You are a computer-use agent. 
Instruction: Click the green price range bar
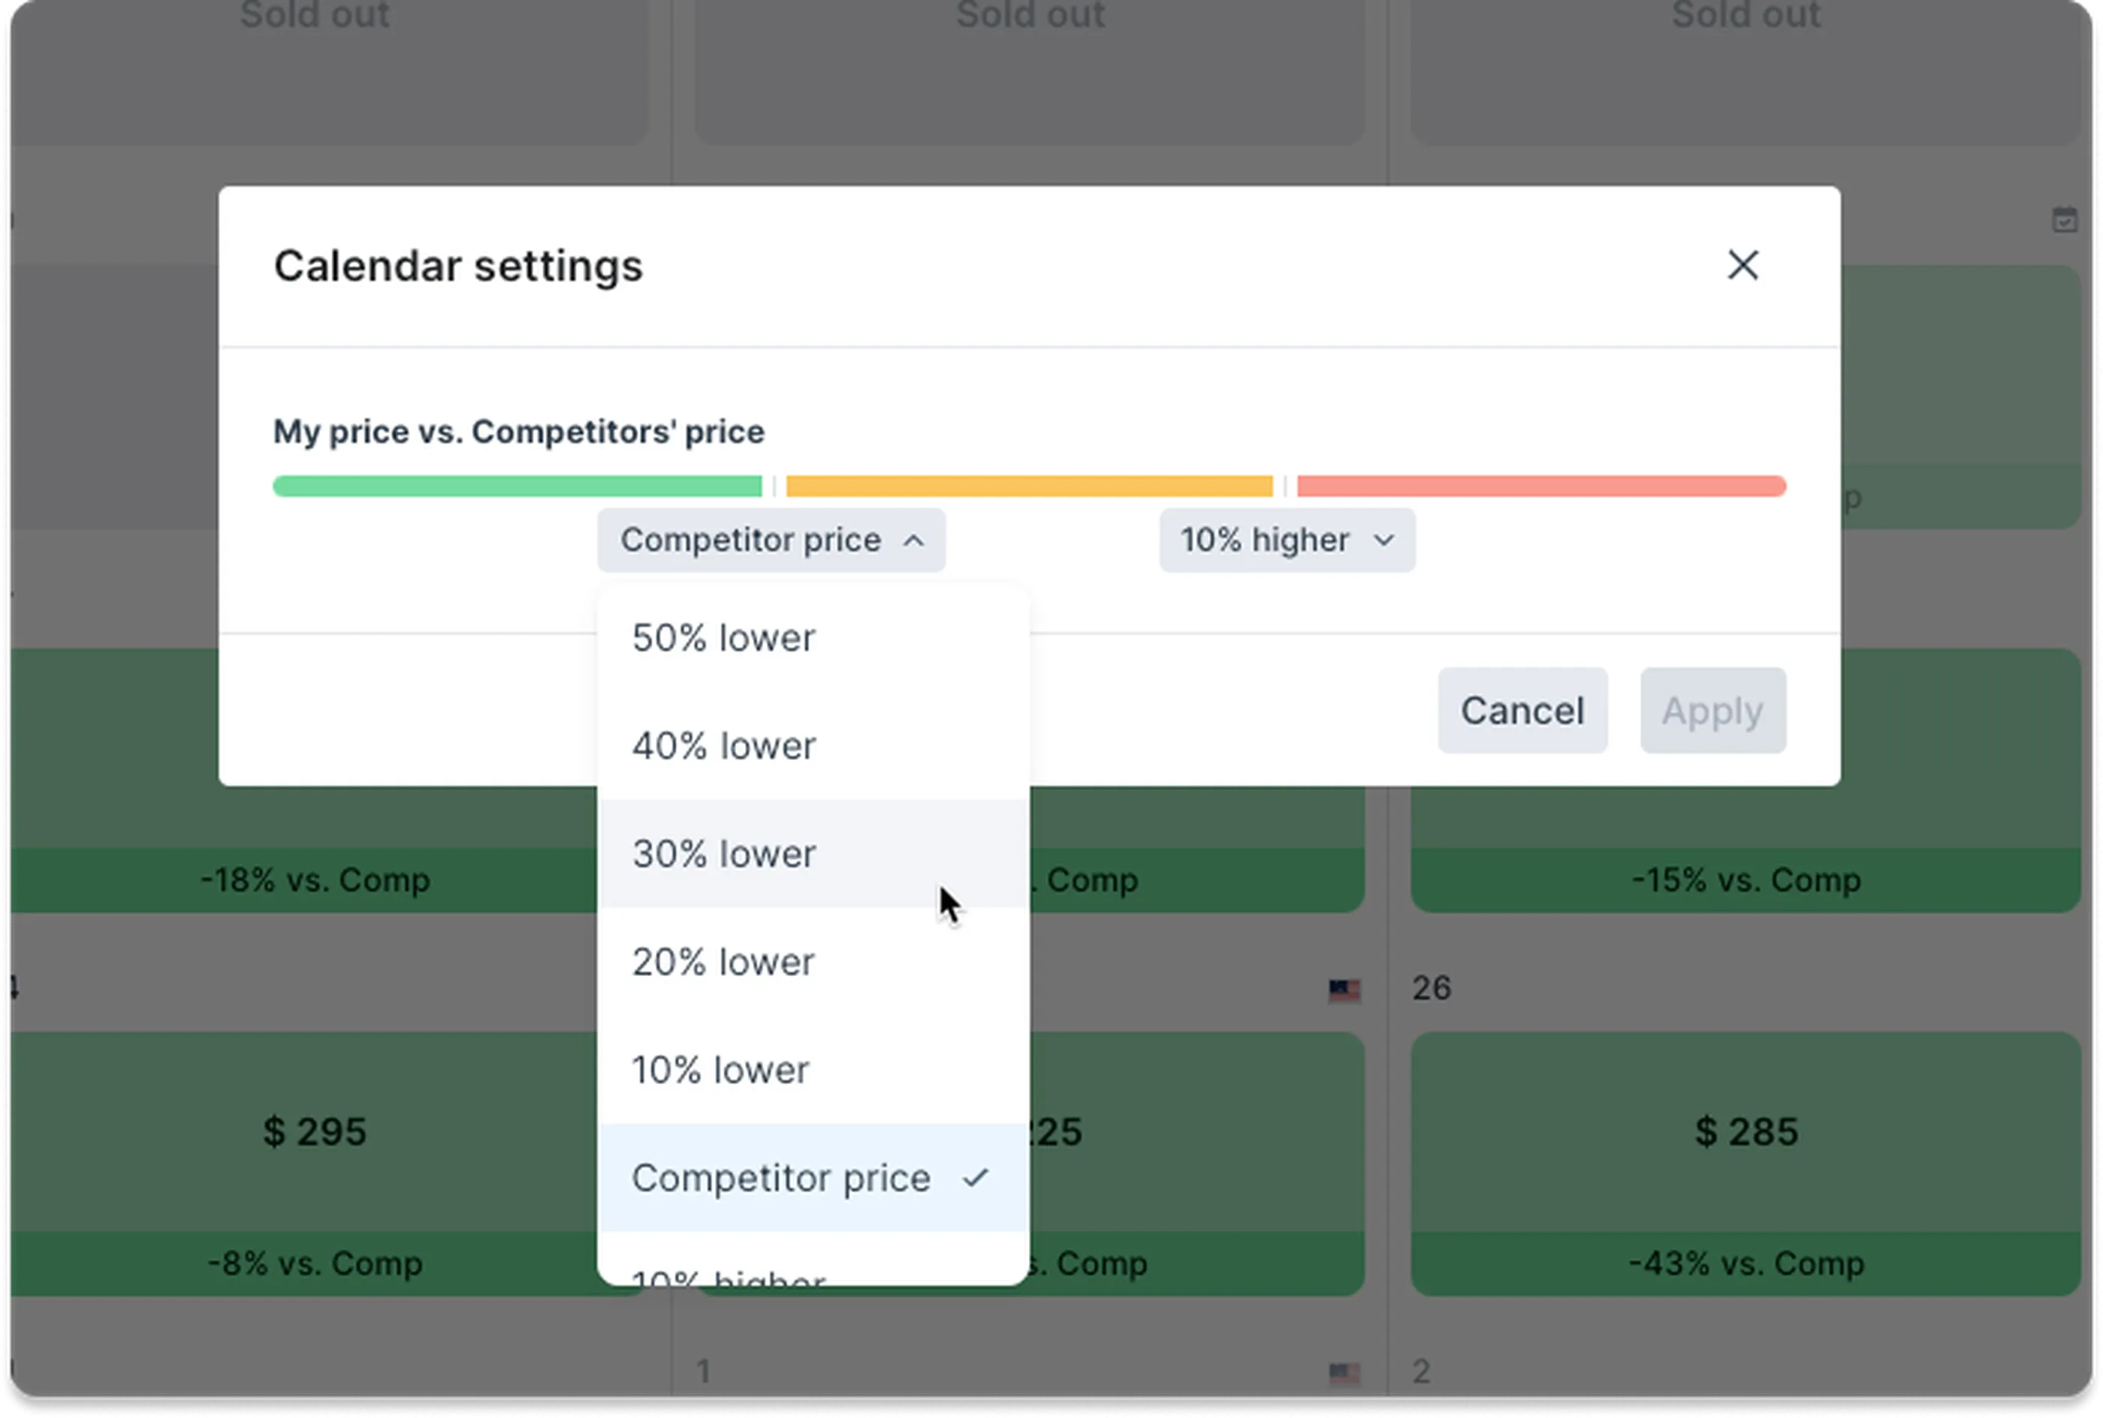(517, 486)
